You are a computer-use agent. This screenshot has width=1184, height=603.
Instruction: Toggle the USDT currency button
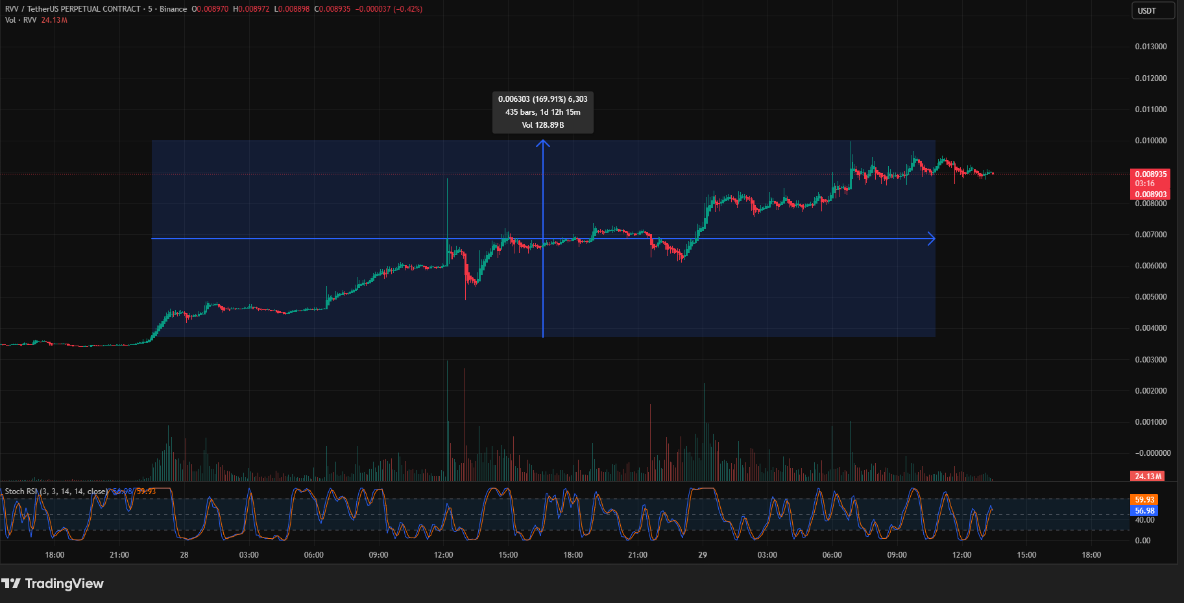click(1153, 10)
